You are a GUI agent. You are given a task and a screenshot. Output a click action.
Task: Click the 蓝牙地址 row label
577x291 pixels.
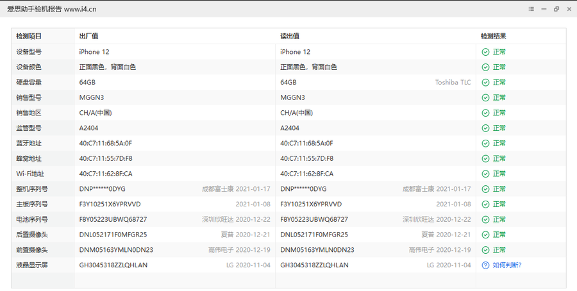tap(29, 143)
